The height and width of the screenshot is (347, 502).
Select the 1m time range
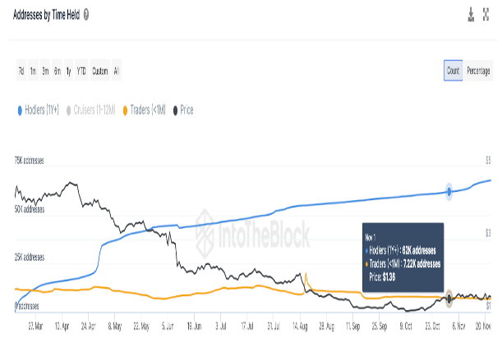[x=33, y=71]
